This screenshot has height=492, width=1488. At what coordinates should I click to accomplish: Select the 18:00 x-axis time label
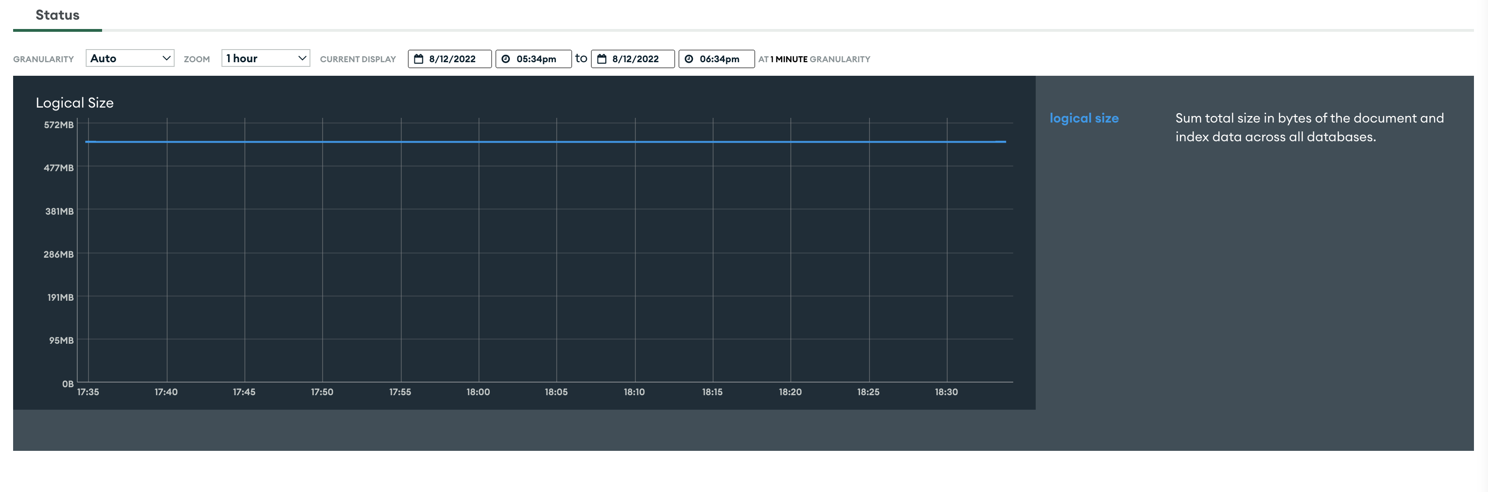click(478, 391)
